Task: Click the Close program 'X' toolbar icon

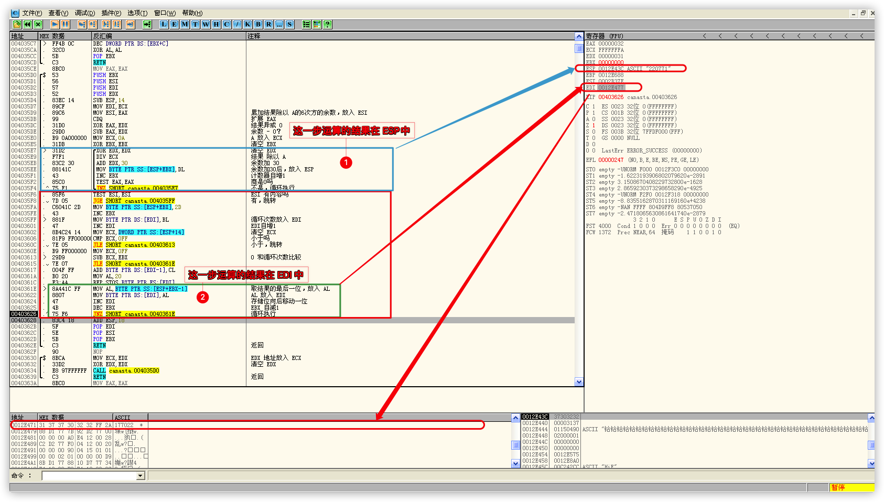Action: click(x=38, y=24)
